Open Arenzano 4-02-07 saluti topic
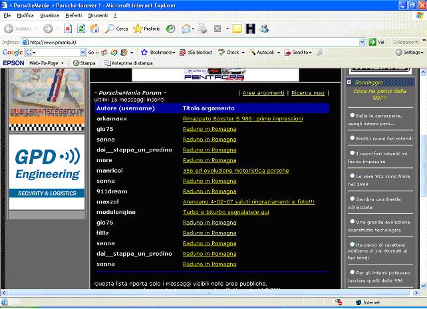427x309 pixels. tap(249, 202)
